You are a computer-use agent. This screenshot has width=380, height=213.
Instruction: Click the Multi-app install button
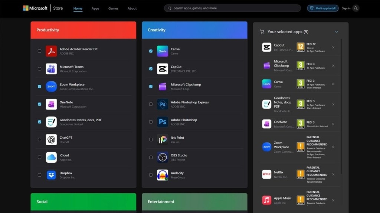point(322,8)
